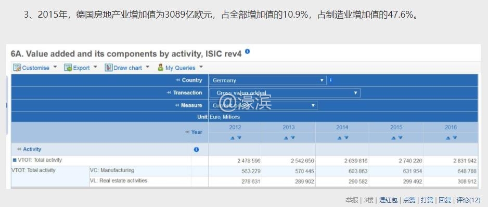488x207 pixels.
Task: Click VL: Real estate activities row label
Action: tap(119, 181)
